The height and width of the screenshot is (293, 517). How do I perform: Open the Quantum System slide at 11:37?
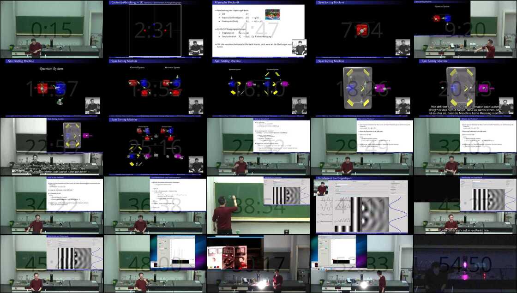(51, 88)
